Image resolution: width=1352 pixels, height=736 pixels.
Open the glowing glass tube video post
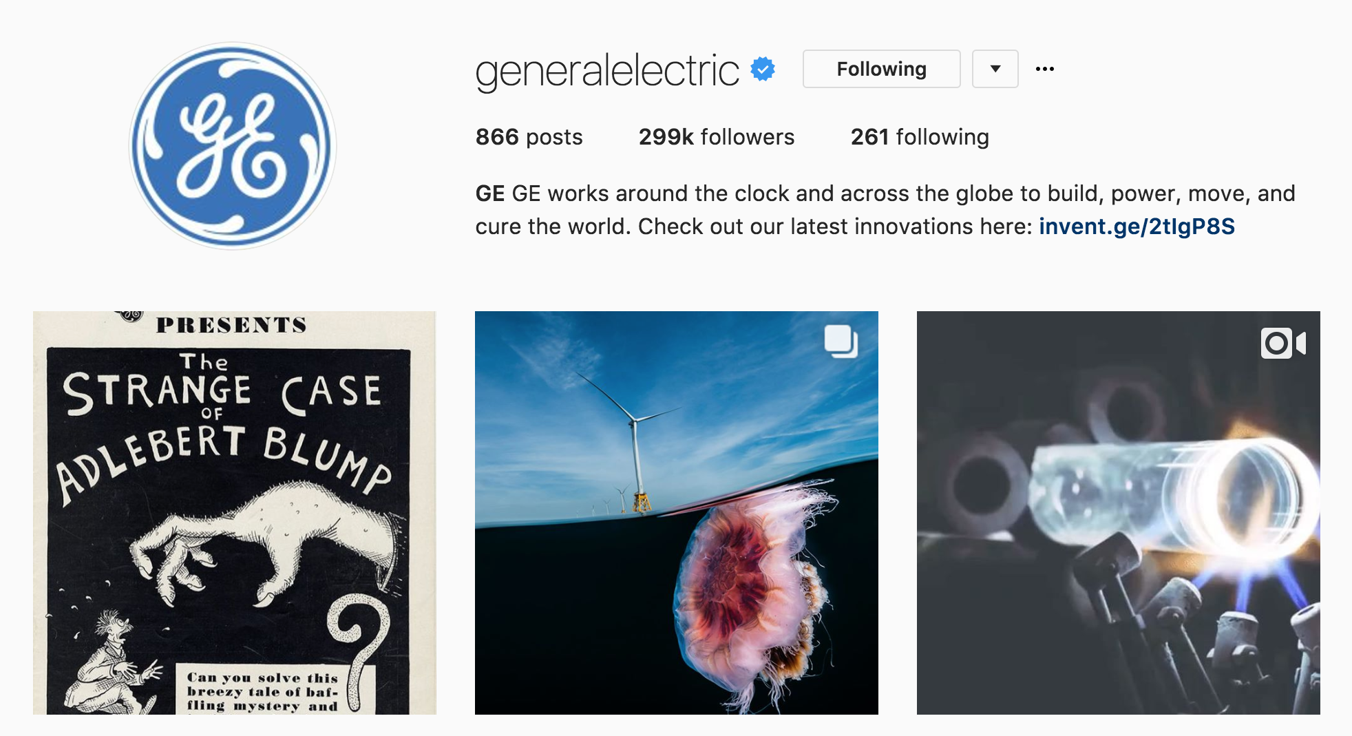tap(1119, 512)
